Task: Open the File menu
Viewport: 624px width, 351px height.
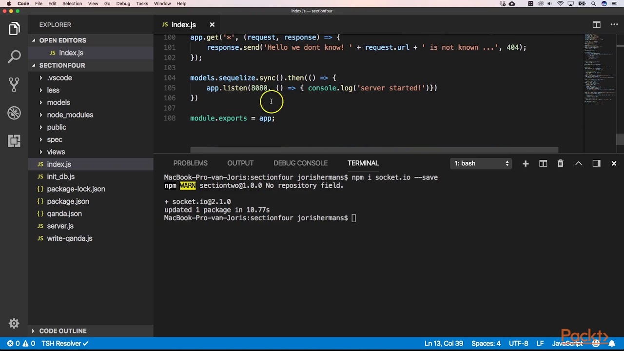Action: click(39, 3)
